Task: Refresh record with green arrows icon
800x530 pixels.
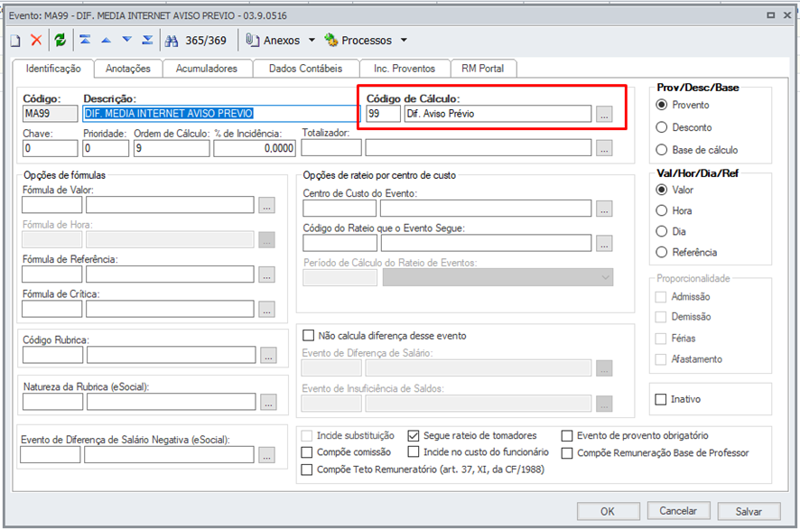Action: (x=60, y=40)
